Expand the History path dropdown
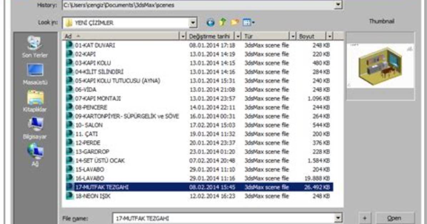 (x=338, y=5)
